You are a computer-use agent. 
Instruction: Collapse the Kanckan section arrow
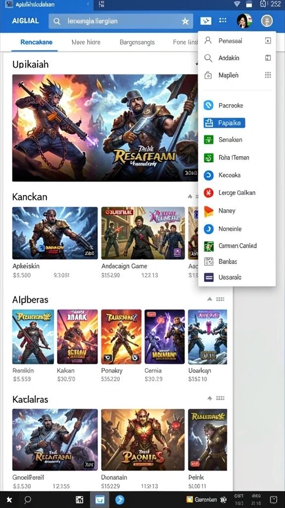coord(190,196)
